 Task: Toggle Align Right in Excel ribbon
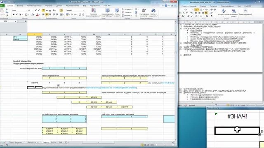point(50,15)
